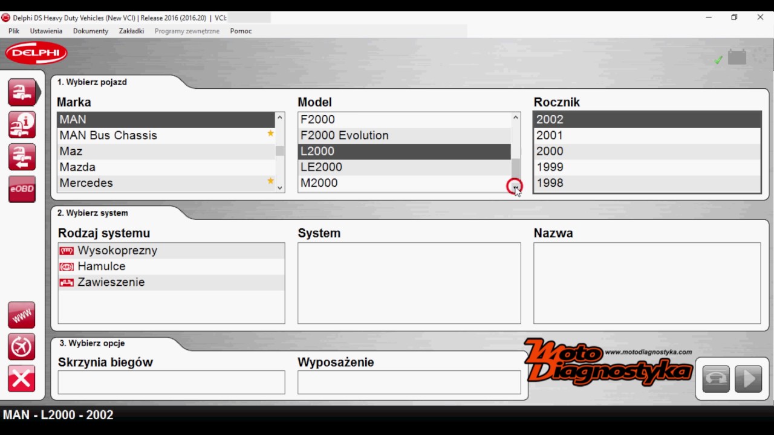This screenshot has width=774, height=435.
Task: Open the Ustawienia menu
Action: [x=46, y=31]
